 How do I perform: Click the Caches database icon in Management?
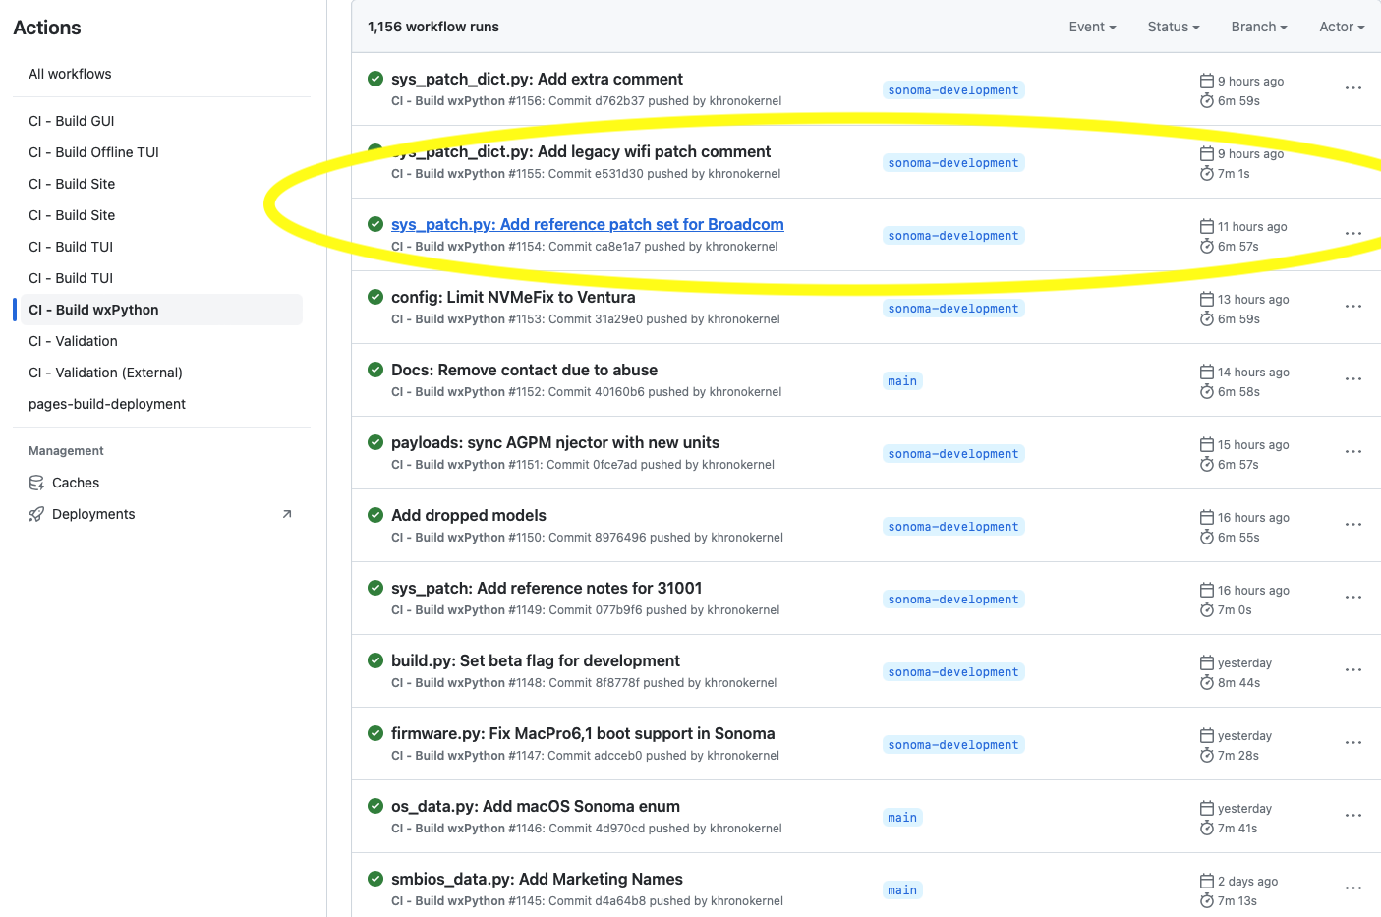[x=36, y=483]
